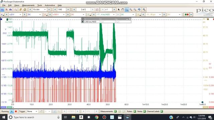Increase zoom factor x1 right arrow
214x120 pixels.
pyautogui.click(x=114, y=10)
